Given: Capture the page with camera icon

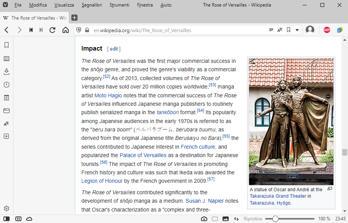Looking at the screenshot, I should pos(204,219).
